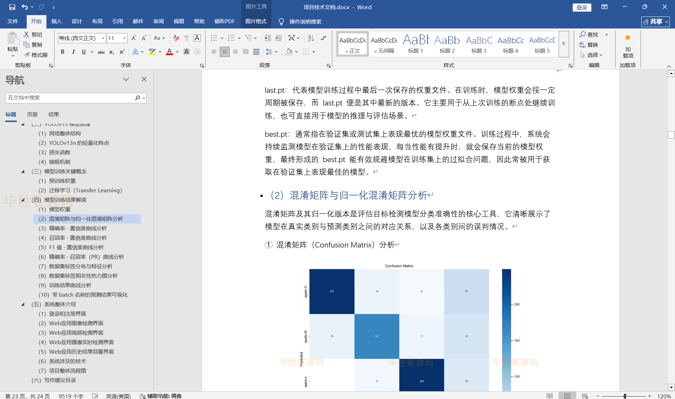Click the Format Painter brush icon
The width and height of the screenshot is (675, 399).
coord(27,55)
